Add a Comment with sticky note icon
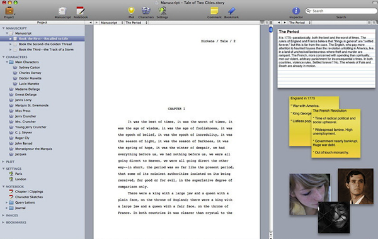Image resolution: width=378 pixels, height=239 pixels. point(214,11)
